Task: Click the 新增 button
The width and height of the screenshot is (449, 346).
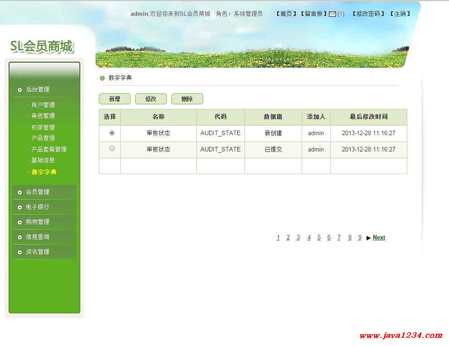Action: click(x=115, y=99)
